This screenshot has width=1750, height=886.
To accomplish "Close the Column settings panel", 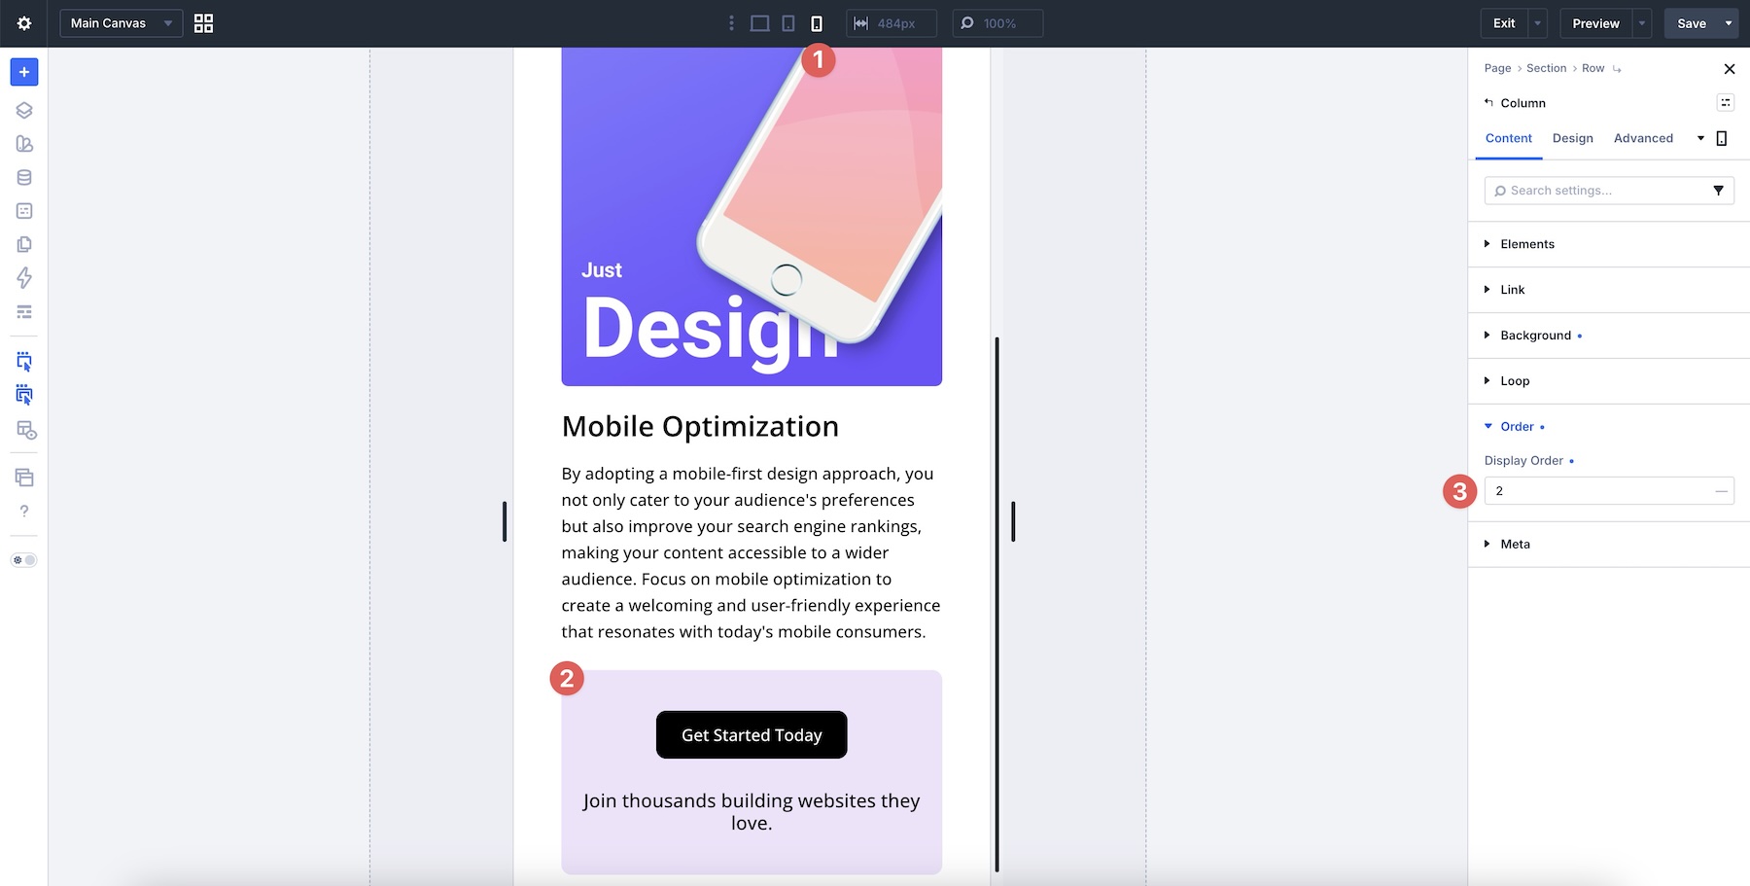I will (1729, 69).
